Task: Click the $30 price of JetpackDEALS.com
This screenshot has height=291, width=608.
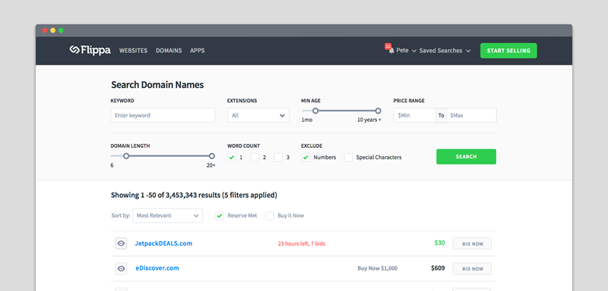Action: click(439, 242)
